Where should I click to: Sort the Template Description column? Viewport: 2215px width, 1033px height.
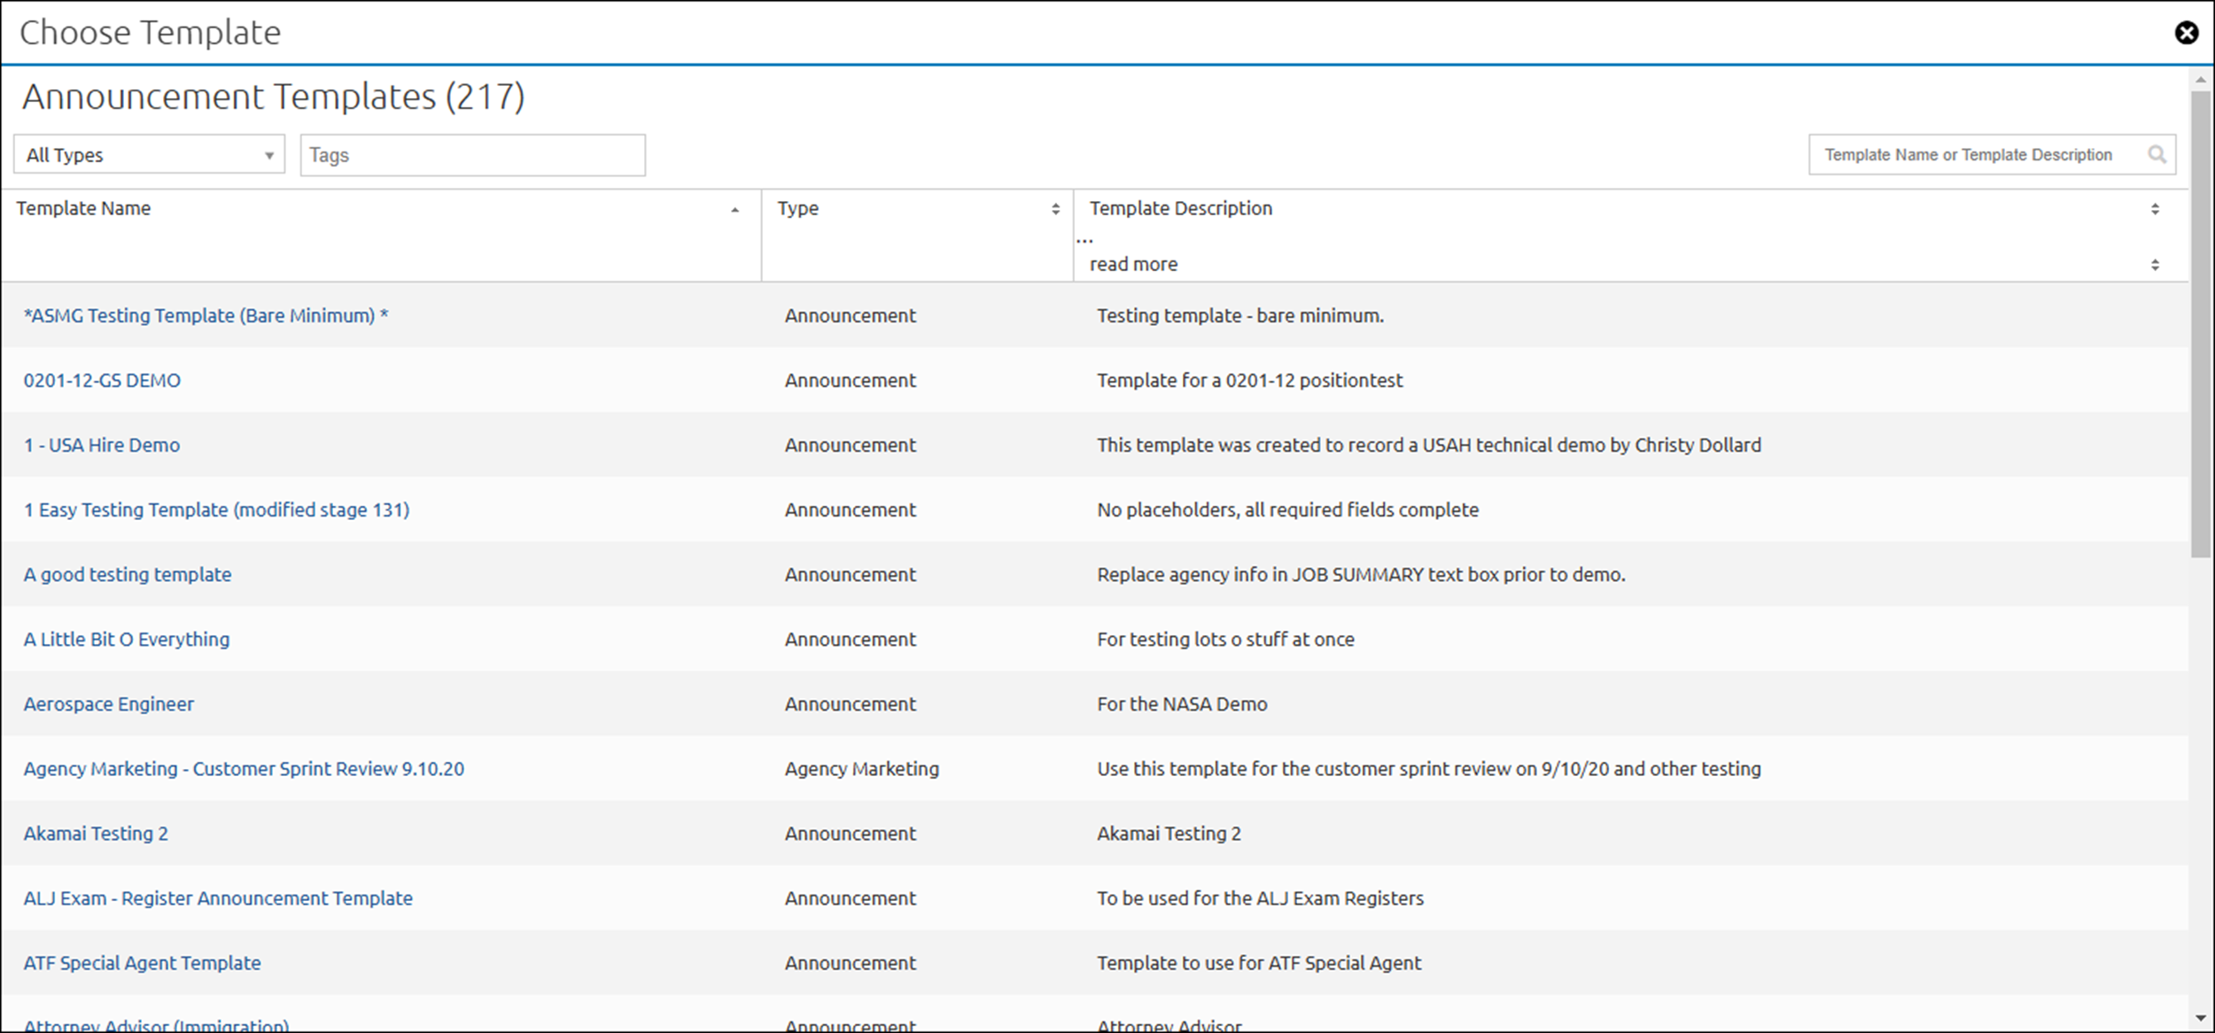point(2155,209)
